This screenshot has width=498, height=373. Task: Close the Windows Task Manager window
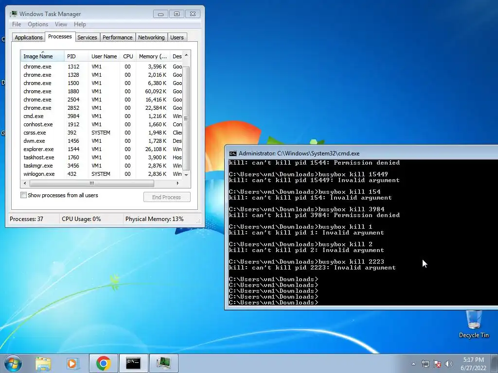(193, 14)
